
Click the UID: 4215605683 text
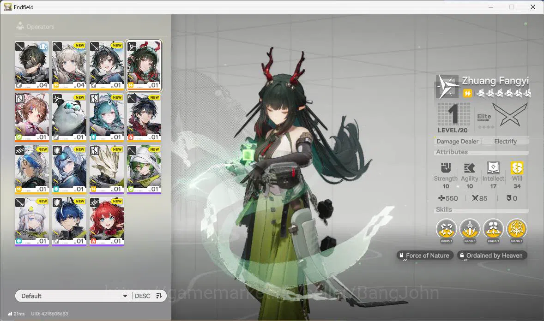(x=49, y=314)
